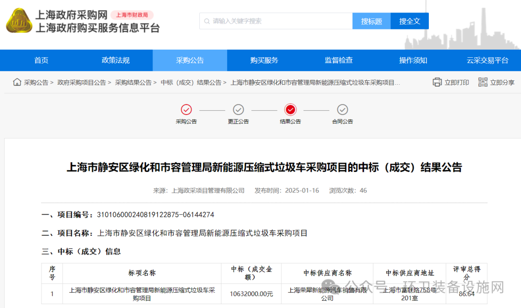
Task: Click the 更正公告 step label
Action: [x=238, y=122]
